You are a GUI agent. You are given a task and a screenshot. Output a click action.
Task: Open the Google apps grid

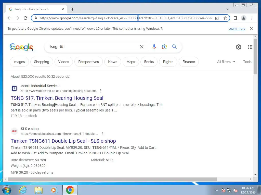pyautogui.click(x=250, y=47)
